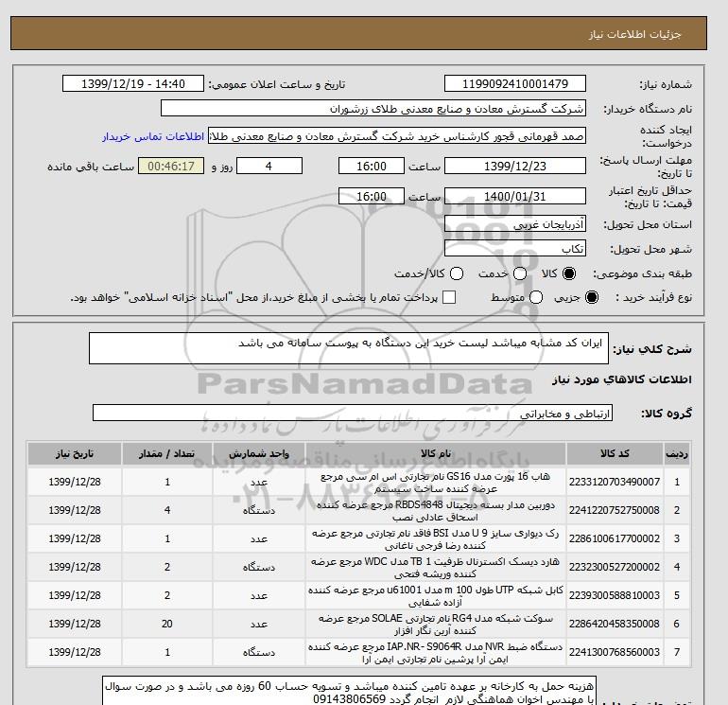Viewport: 728px width, 705px height.
Task: Click need date 1399/12/28 in row 1
Action: (x=75, y=482)
